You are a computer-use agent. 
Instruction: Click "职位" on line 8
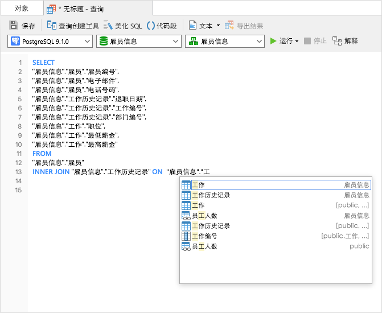pyautogui.click(x=95, y=126)
